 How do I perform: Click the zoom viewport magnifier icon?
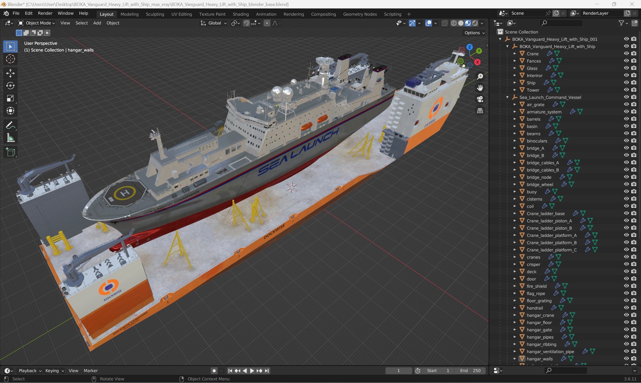pos(480,77)
